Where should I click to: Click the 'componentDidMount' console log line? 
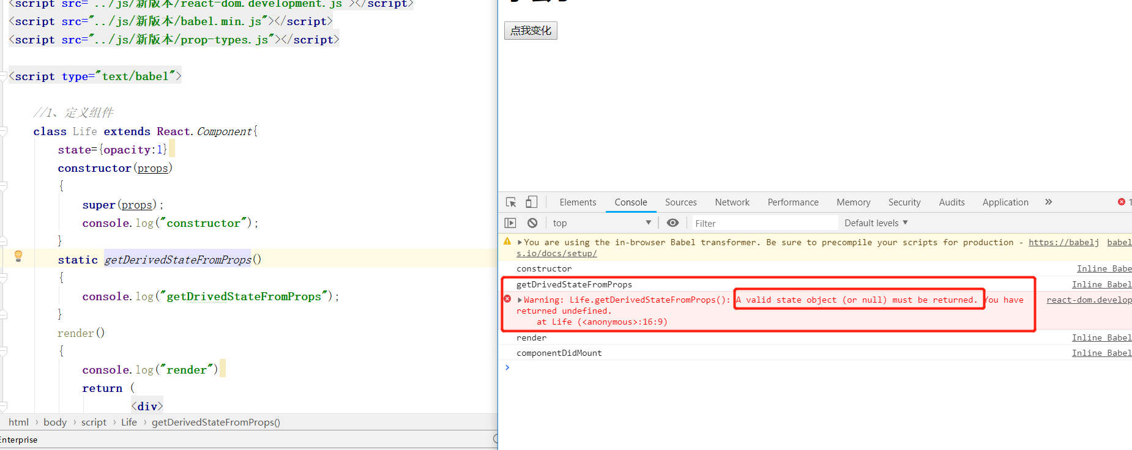coord(559,353)
